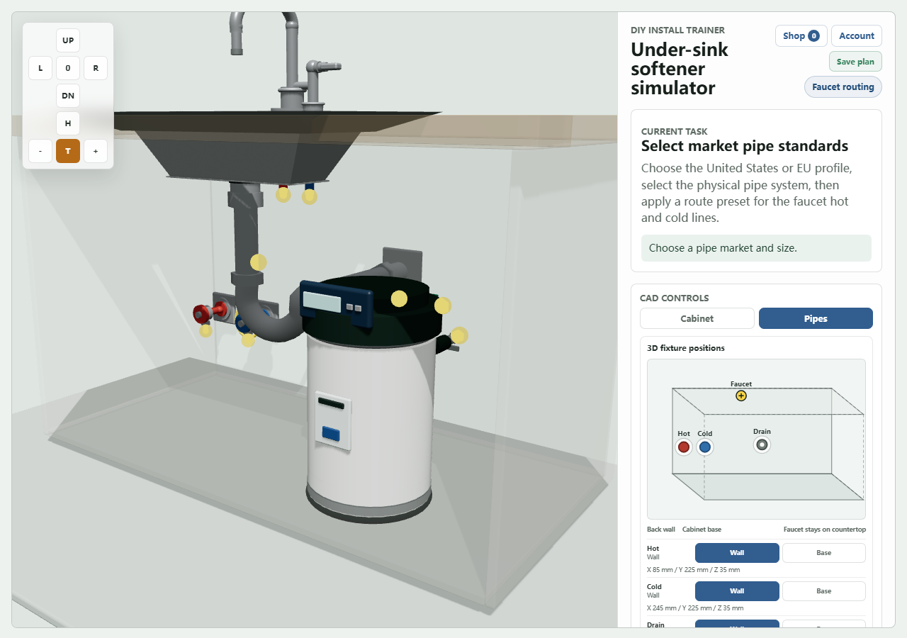Click the softener display screen in the 3D view
907x638 pixels.
(x=323, y=302)
